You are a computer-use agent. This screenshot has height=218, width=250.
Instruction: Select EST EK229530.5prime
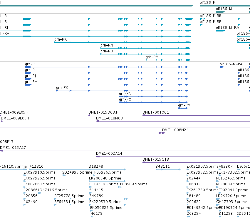click(x=105, y=202)
